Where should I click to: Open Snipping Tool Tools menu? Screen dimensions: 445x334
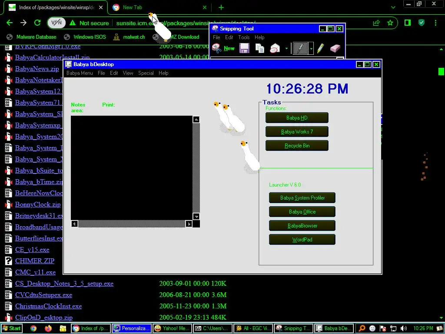point(244,37)
